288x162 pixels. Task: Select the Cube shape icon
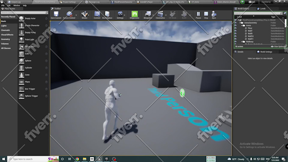coord(21,54)
